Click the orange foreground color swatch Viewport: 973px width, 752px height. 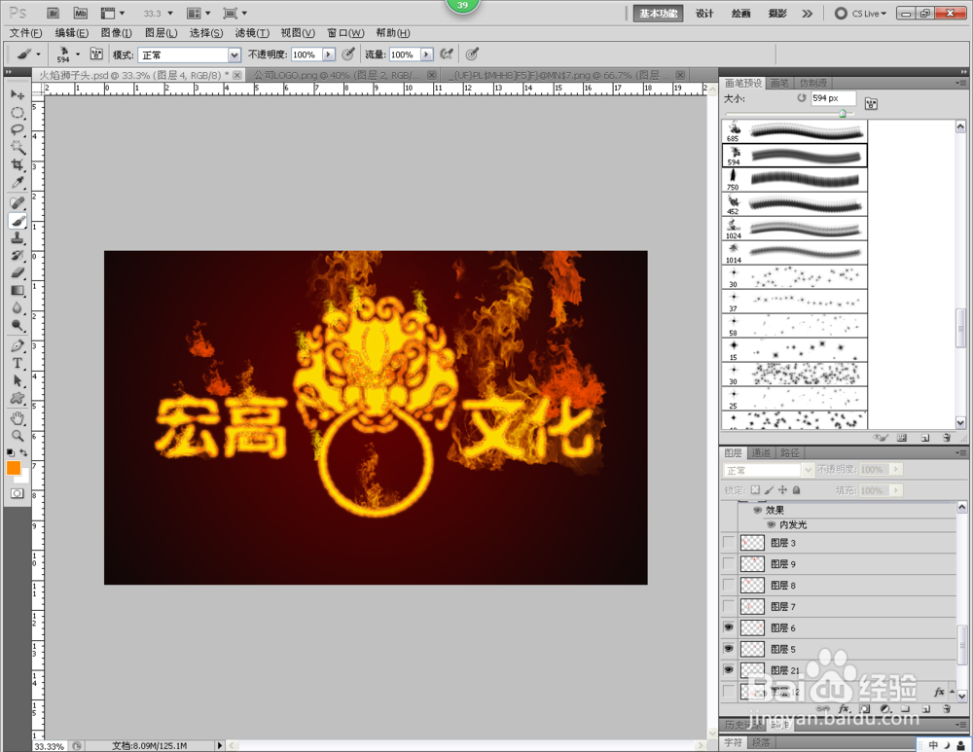(14, 470)
